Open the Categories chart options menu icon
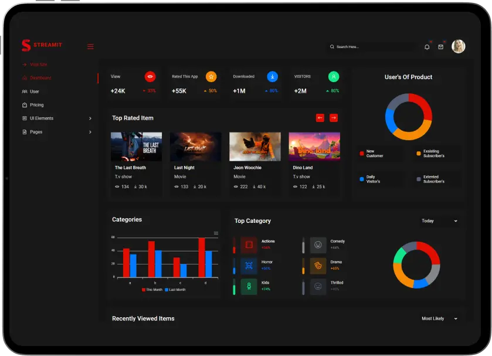Screen dimensions: 492x356 tap(215, 233)
